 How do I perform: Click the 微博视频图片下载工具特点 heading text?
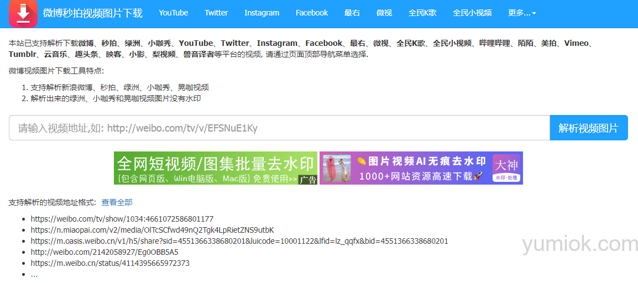pyautogui.click(x=56, y=71)
